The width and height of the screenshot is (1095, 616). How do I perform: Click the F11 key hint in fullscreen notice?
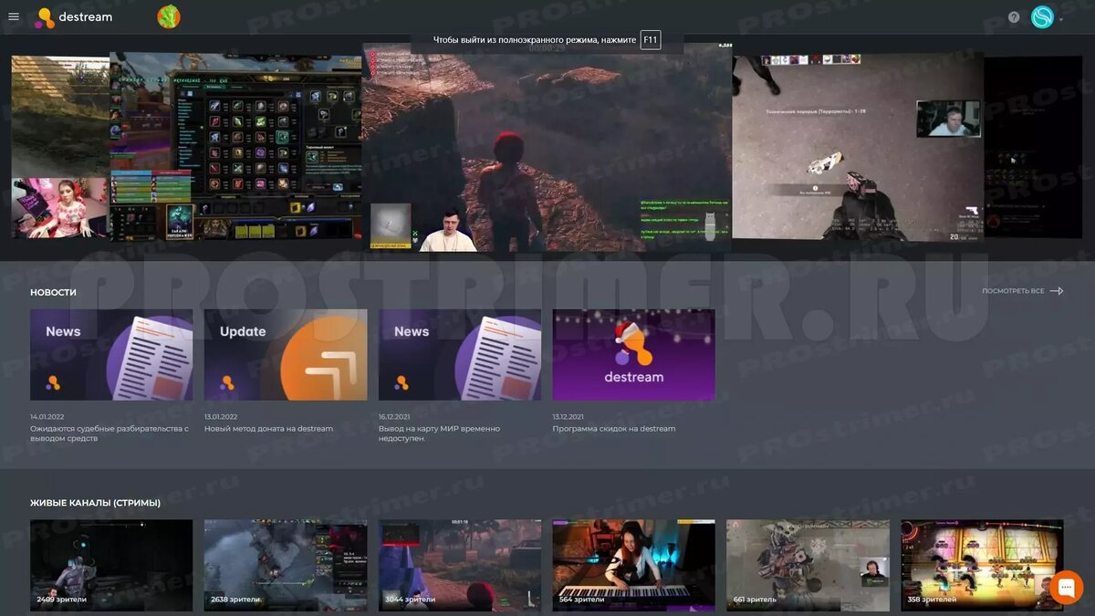tap(650, 40)
